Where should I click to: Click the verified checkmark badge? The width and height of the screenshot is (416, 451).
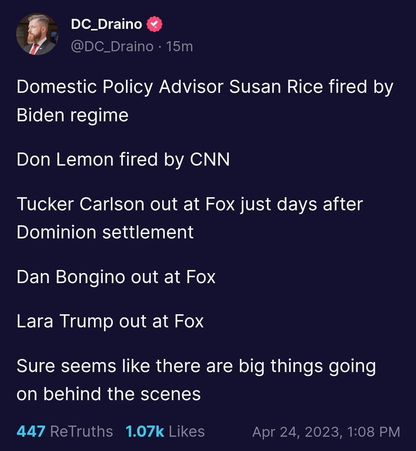click(x=154, y=24)
